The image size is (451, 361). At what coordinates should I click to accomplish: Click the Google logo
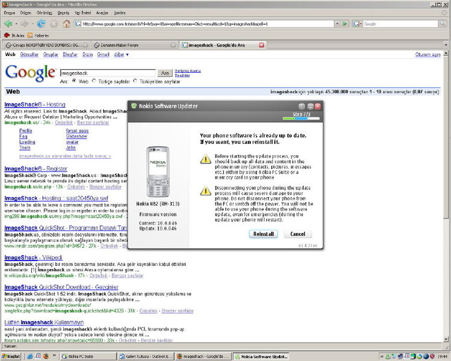[x=30, y=73]
